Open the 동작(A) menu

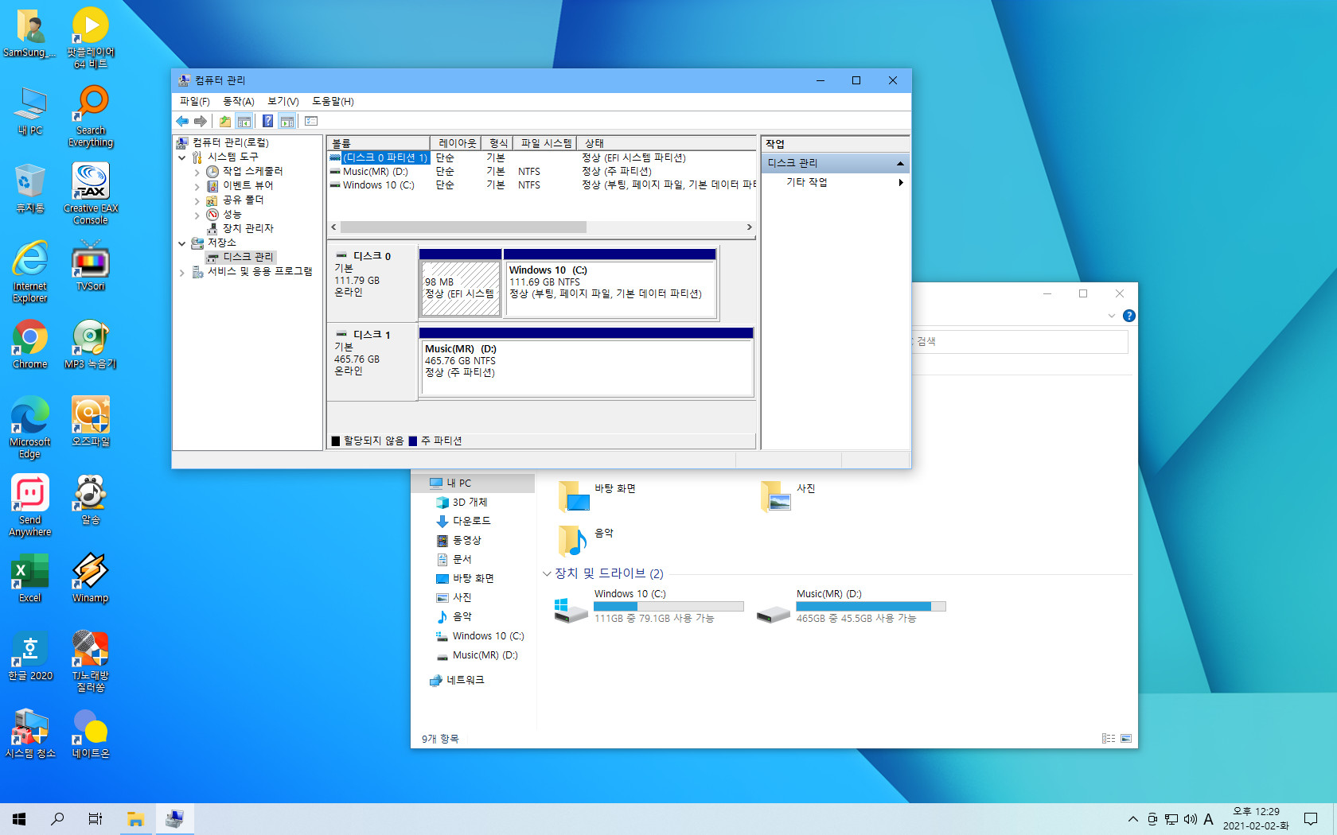point(238,101)
